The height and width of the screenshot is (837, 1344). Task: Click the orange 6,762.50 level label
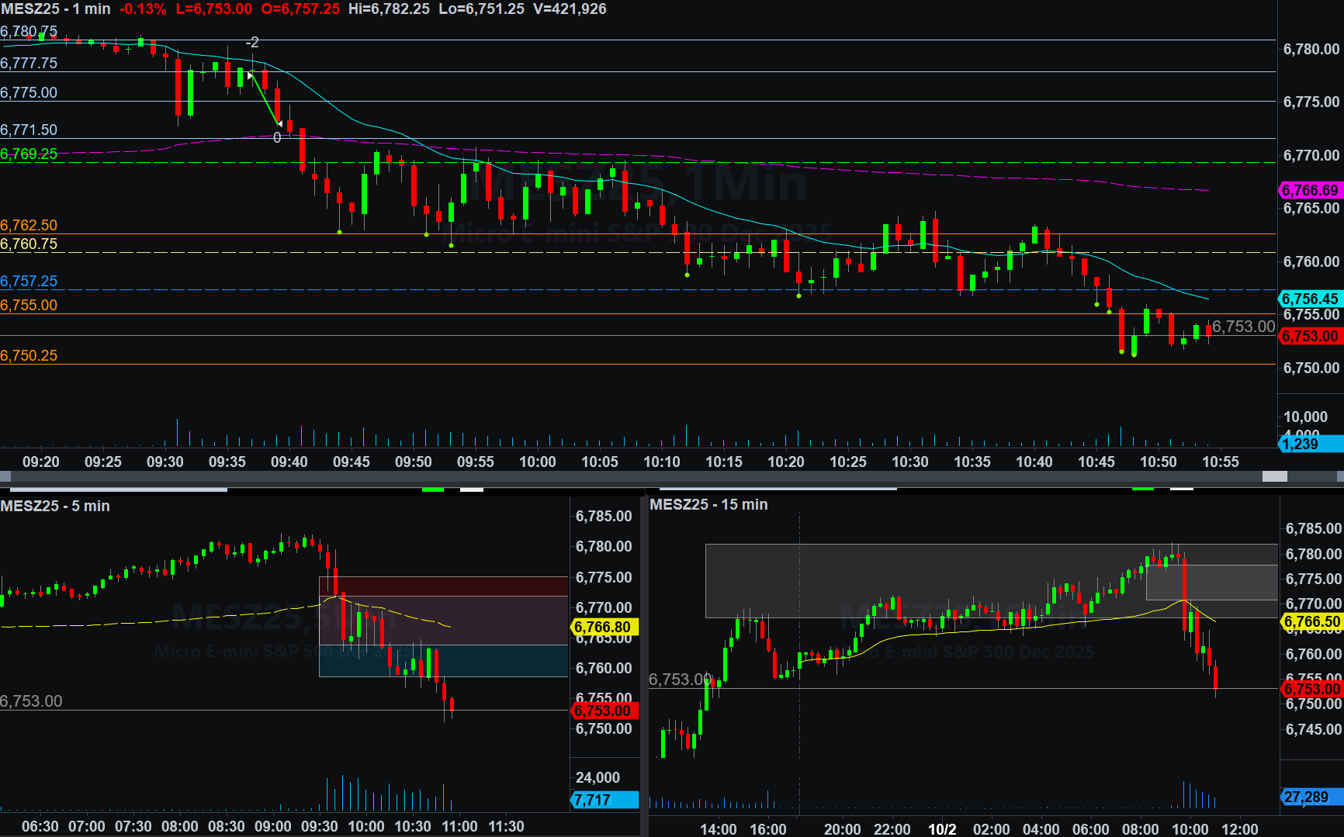pos(29,225)
